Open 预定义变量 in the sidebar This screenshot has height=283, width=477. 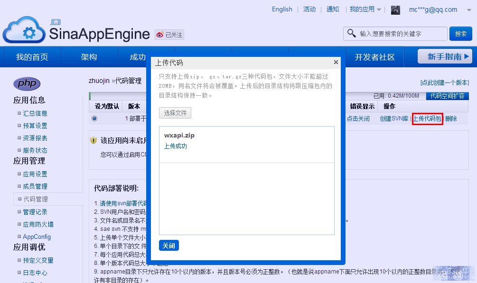[38, 261]
